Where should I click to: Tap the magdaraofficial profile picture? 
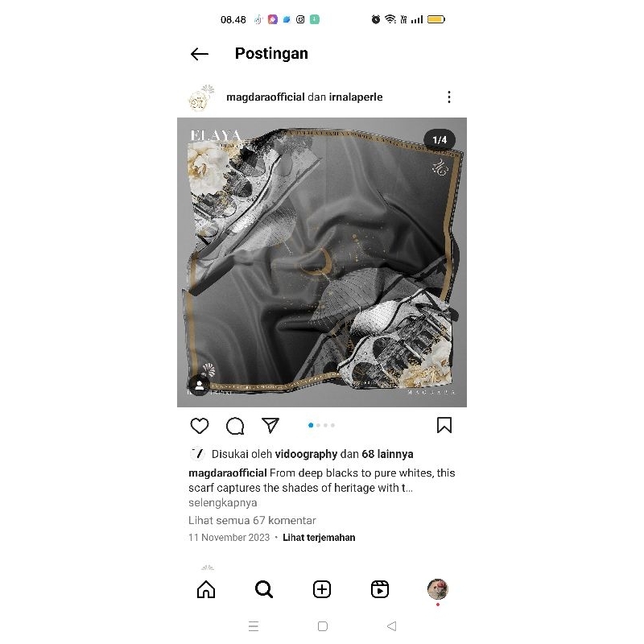(201, 97)
